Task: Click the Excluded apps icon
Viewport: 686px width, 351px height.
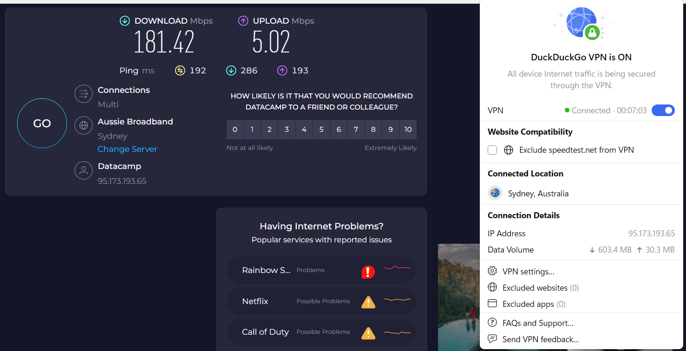Action: (x=492, y=303)
